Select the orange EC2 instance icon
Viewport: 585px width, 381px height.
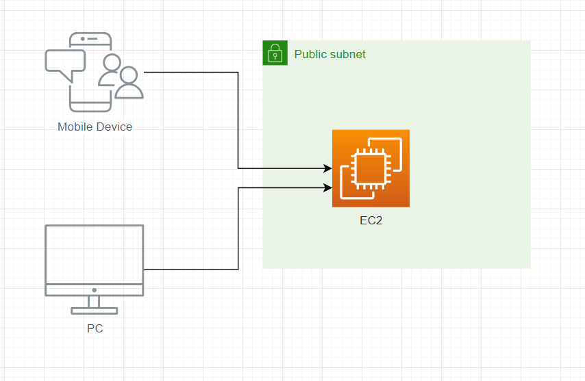point(371,168)
